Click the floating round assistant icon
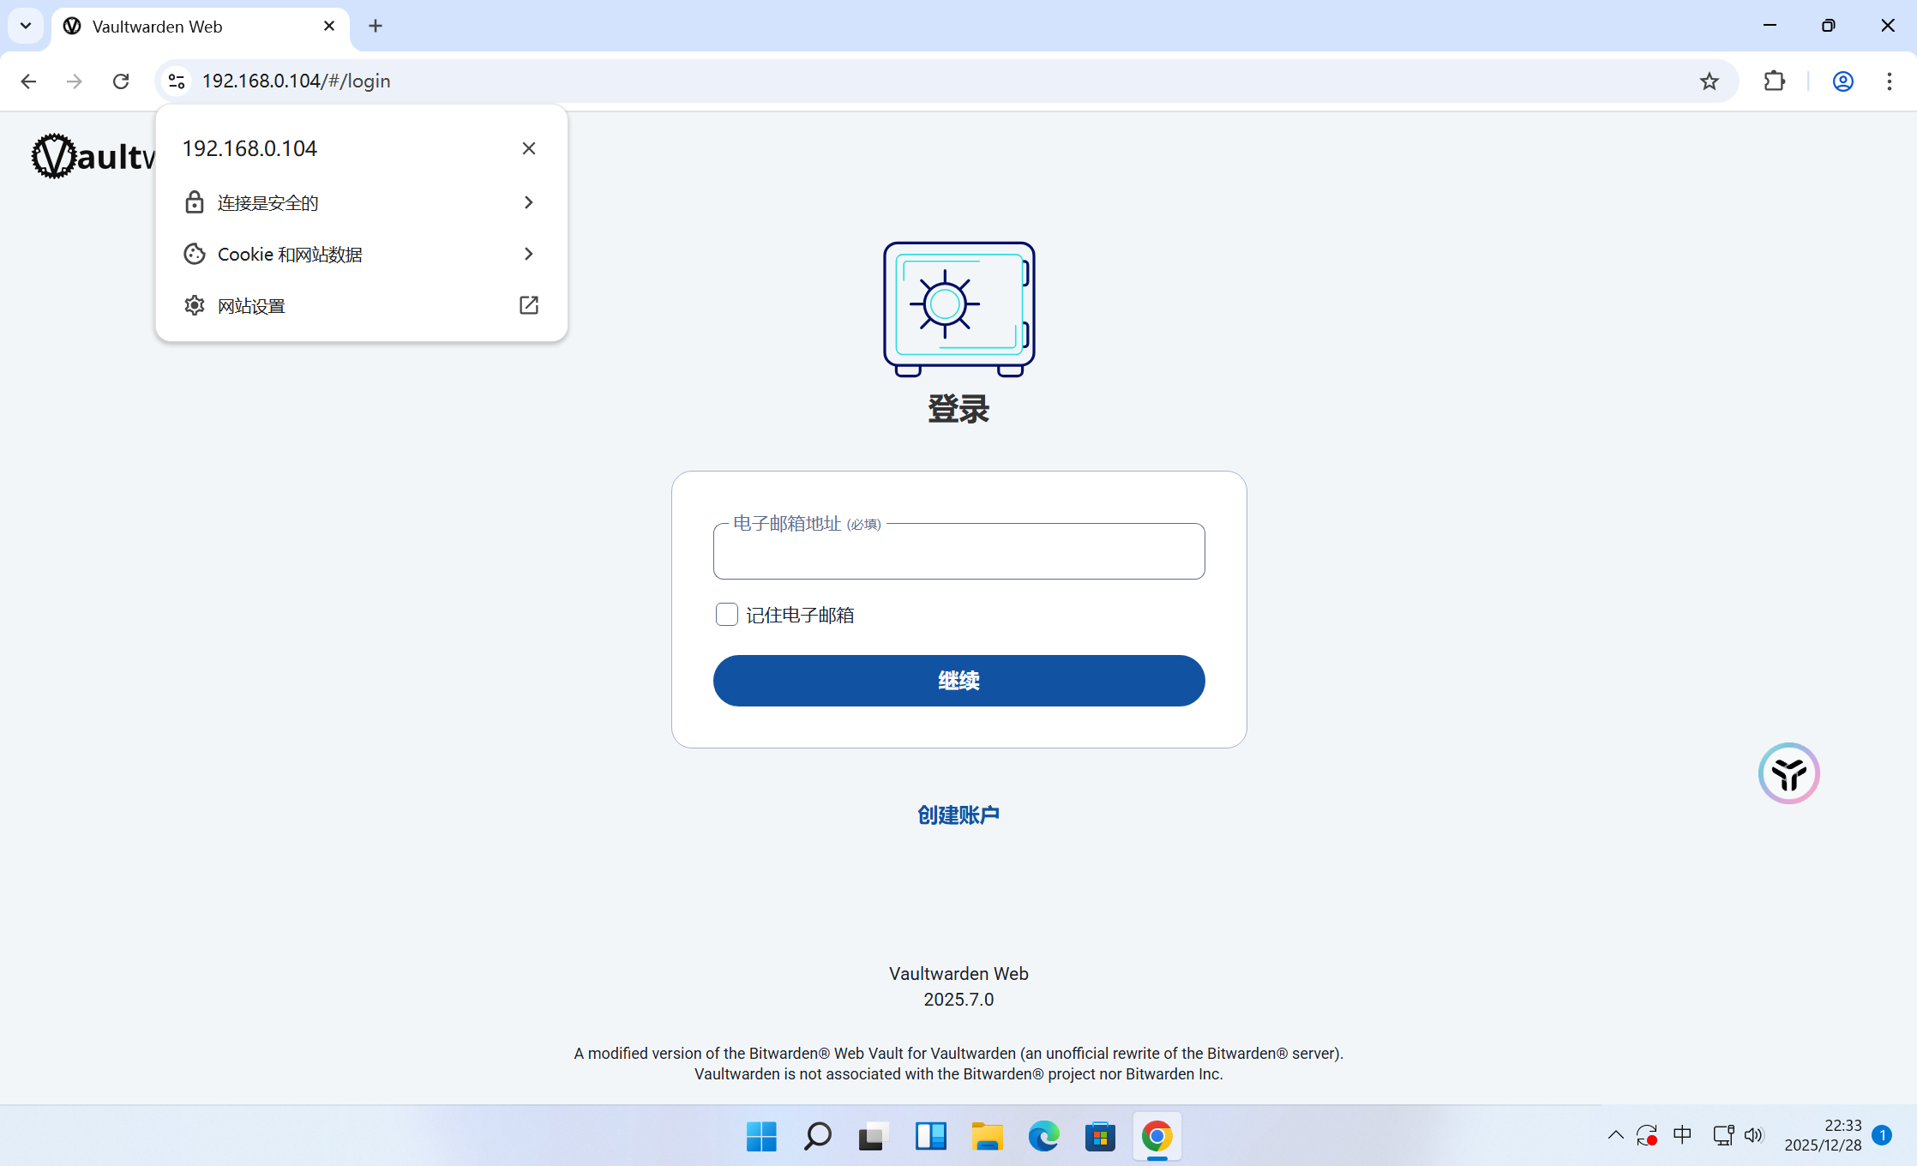 pyautogui.click(x=1788, y=773)
